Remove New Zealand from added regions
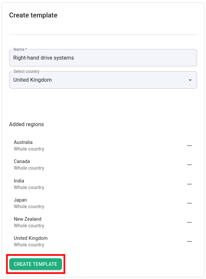The height and width of the screenshot is (279, 206). pyautogui.click(x=189, y=222)
